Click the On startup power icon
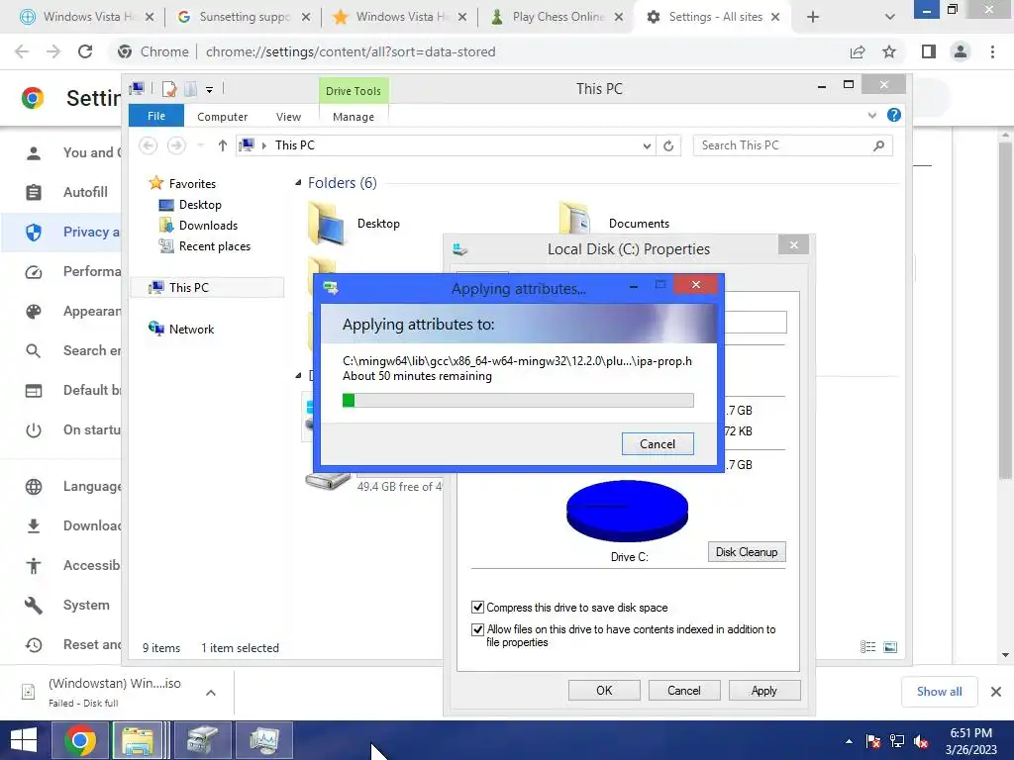Image resolution: width=1014 pixels, height=760 pixels. click(34, 429)
